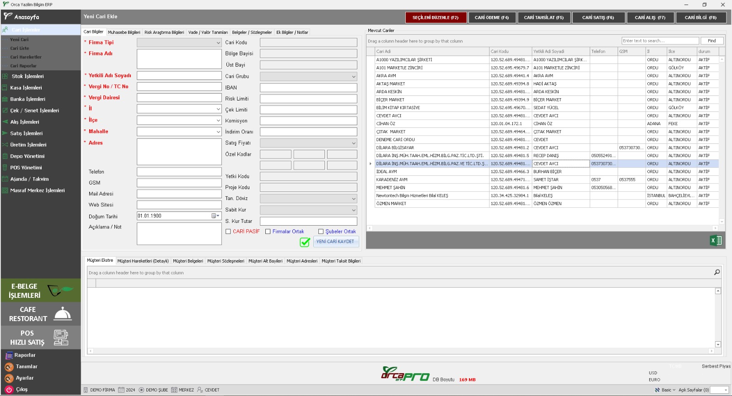Launch POS Hızlı Satış tile
Image resolution: width=732 pixels, height=396 pixels.
coord(41,338)
